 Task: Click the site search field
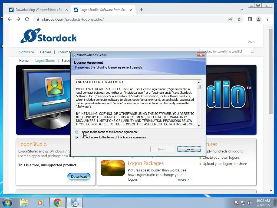[226, 52]
